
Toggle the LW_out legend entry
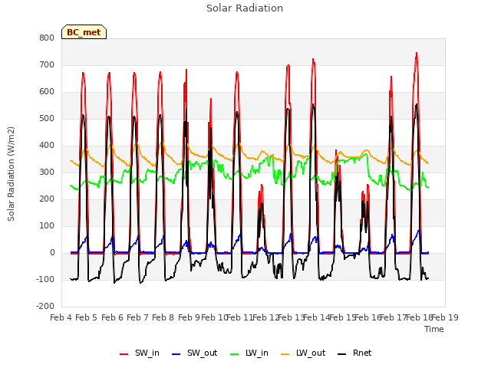click(303, 353)
